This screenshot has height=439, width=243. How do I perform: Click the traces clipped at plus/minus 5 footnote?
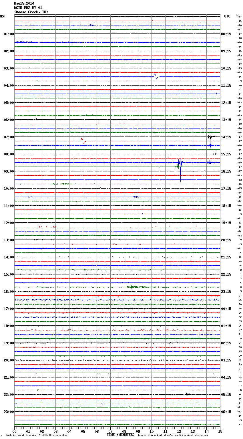pos(173,435)
